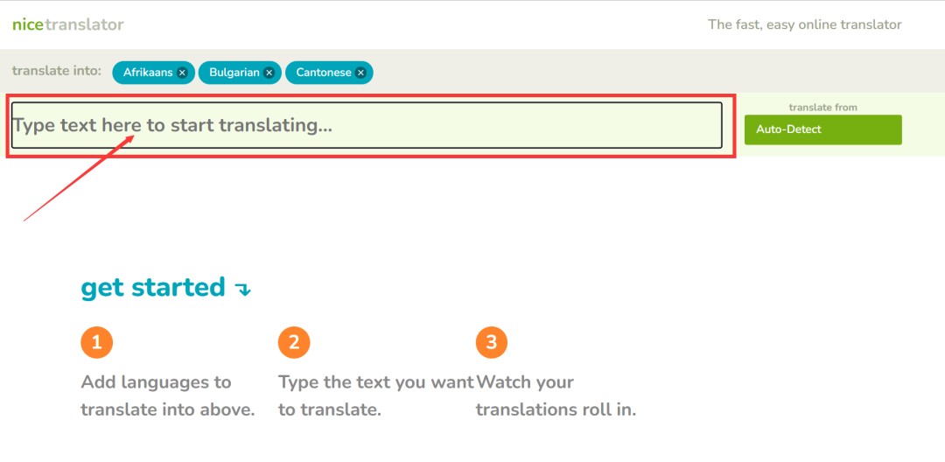Image resolution: width=945 pixels, height=462 pixels.
Task: Open the Auto-Detect source language dropdown
Action: click(822, 129)
